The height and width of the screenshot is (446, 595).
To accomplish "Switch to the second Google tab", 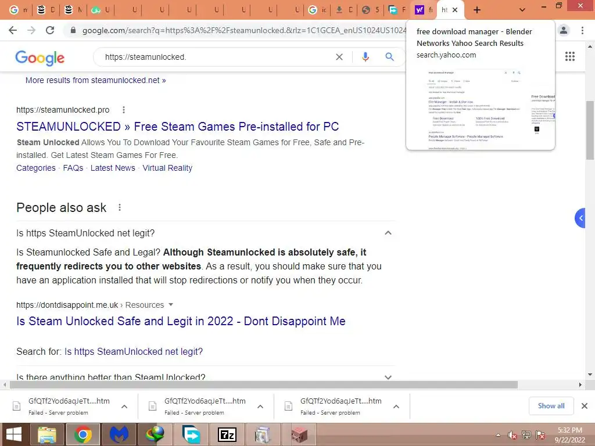I will click(317, 10).
